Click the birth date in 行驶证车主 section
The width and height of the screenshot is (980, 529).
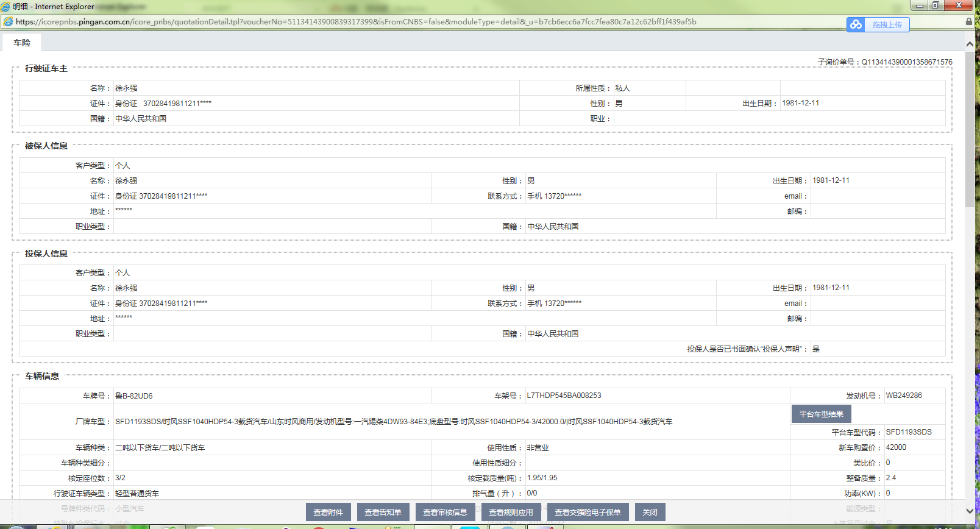(801, 103)
